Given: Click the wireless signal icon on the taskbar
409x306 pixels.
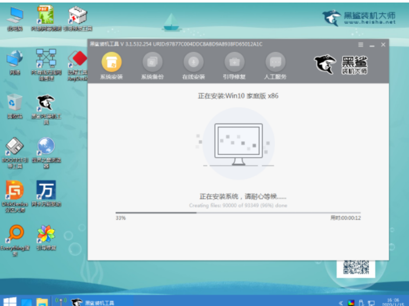Looking at the screenshot, I should pyautogui.click(x=61, y=301).
